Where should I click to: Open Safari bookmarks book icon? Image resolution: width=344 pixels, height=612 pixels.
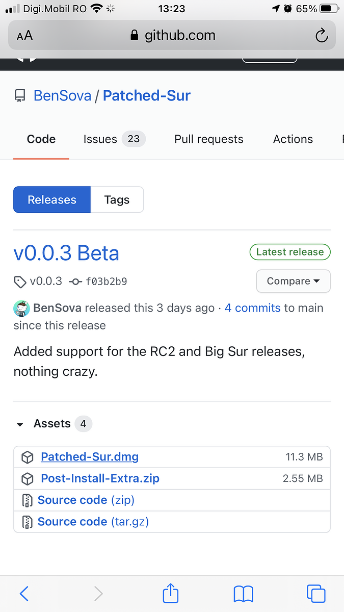click(x=243, y=594)
